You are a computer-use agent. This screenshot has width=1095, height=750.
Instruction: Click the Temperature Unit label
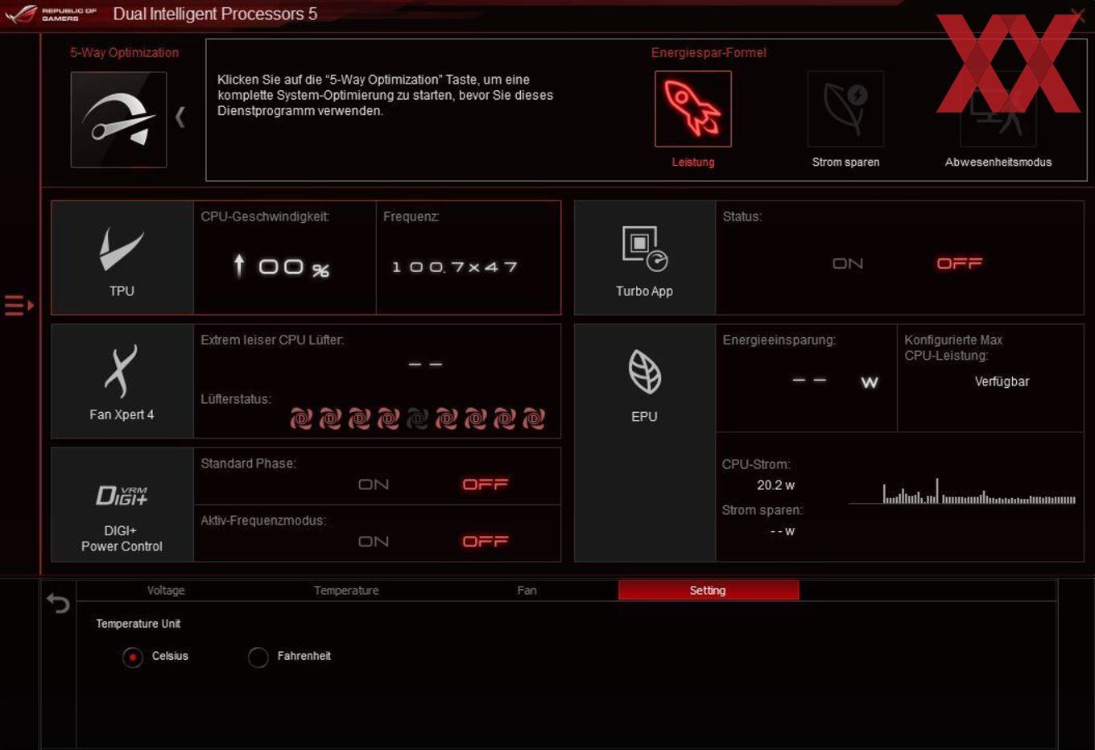138,624
